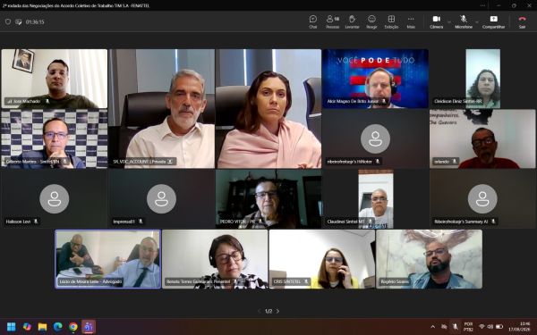Open the meeting Chat panel
537x335 pixels.
click(312, 21)
